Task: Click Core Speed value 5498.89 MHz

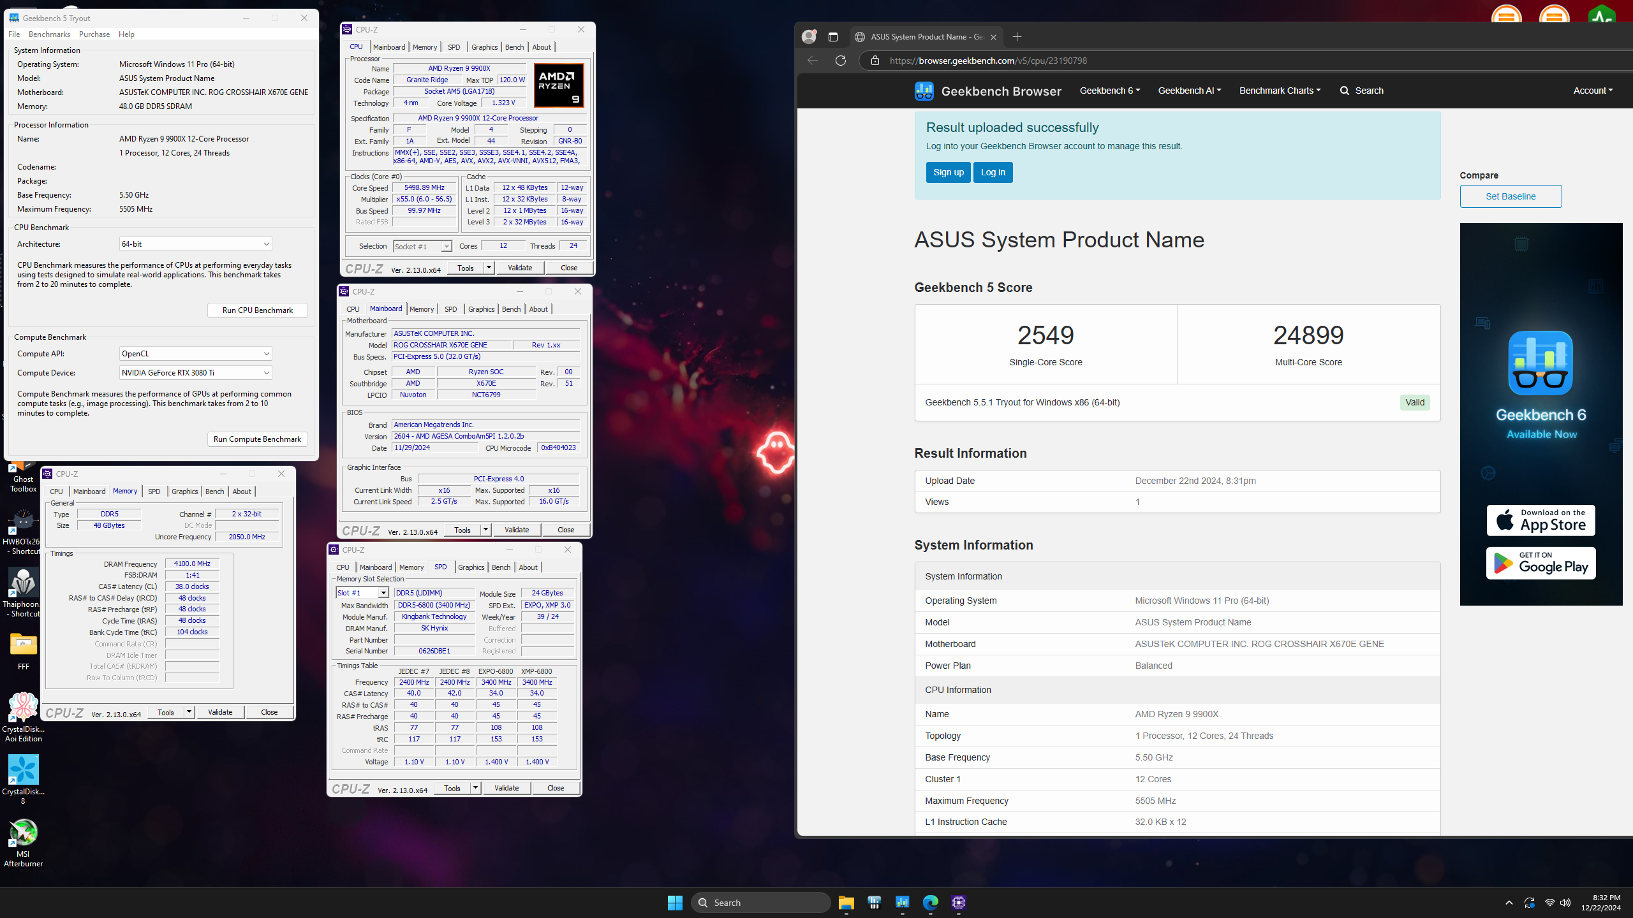Action: pyautogui.click(x=424, y=188)
